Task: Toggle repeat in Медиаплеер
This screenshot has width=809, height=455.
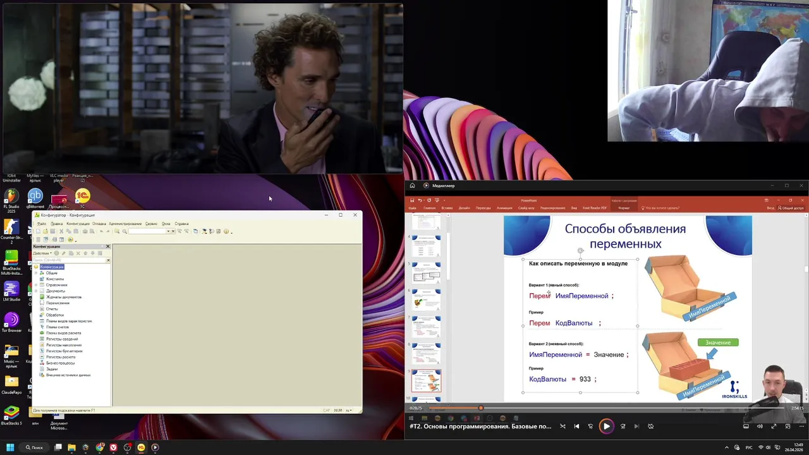Action: click(x=650, y=426)
